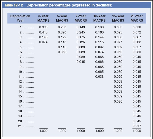Select the "15-Year MACRS" column header
The width and height of the screenshot is (153, 139).
click(x=118, y=18)
